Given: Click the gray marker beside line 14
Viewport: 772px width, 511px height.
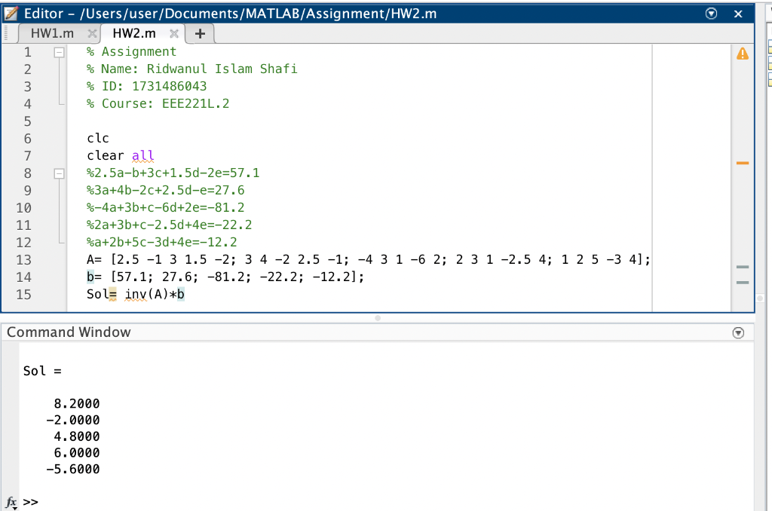Looking at the screenshot, I should [x=743, y=283].
